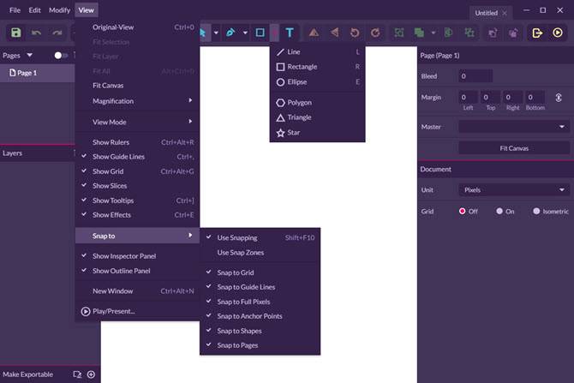574x383 pixels.
Task: Click the Bleed input field
Action: pos(475,76)
